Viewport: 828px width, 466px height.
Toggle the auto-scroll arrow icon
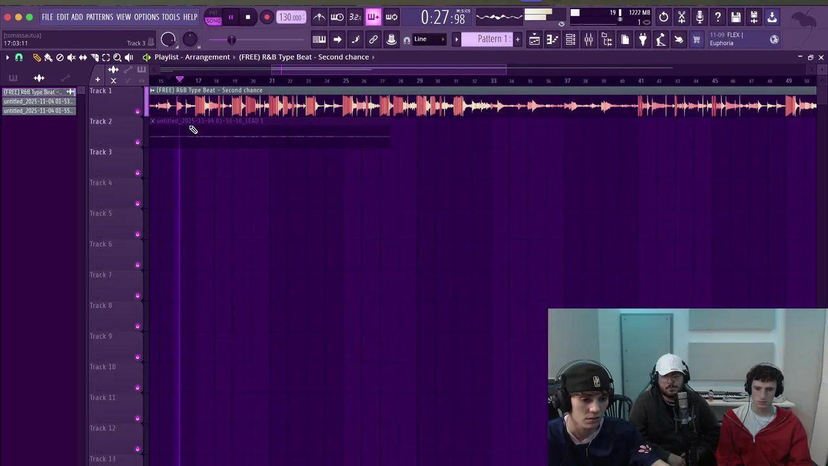[337, 40]
